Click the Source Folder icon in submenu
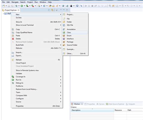 pos(64,45)
